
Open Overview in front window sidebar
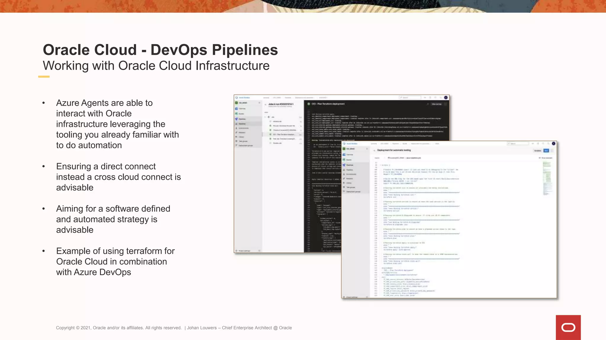click(348, 155)
